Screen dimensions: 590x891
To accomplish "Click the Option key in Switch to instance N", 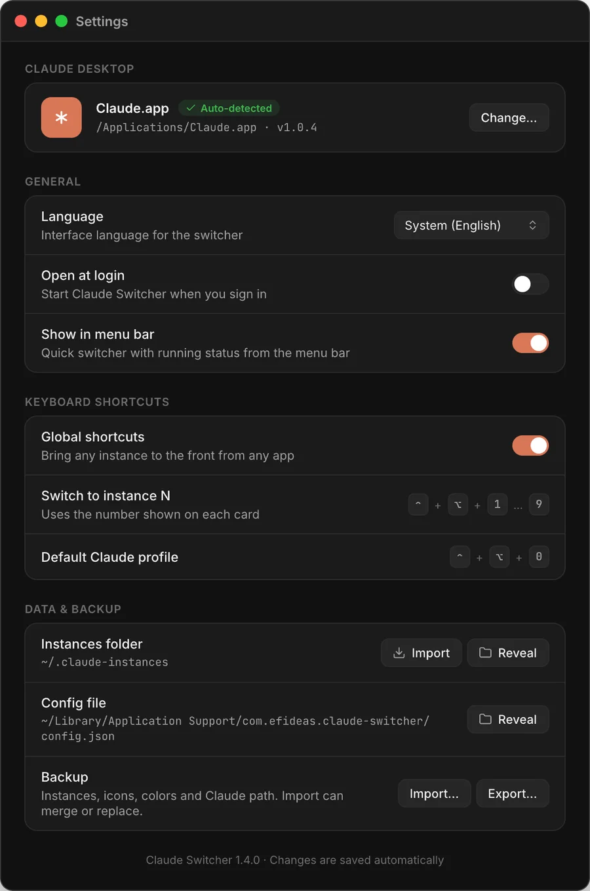I will 458,504.
